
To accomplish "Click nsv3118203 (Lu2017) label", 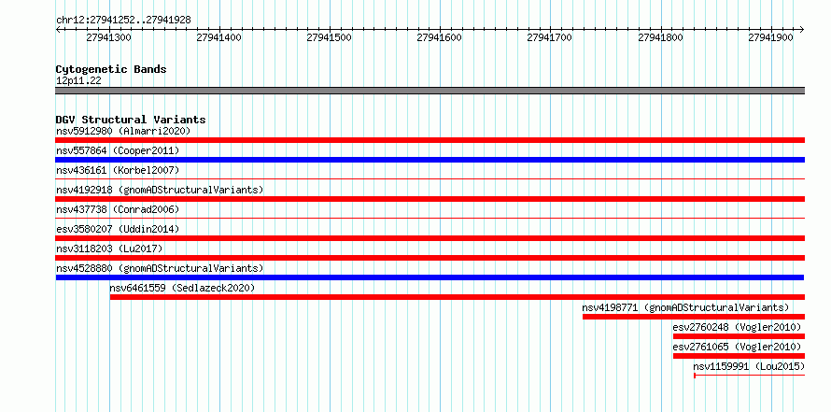I will click(x=109, y=249).
